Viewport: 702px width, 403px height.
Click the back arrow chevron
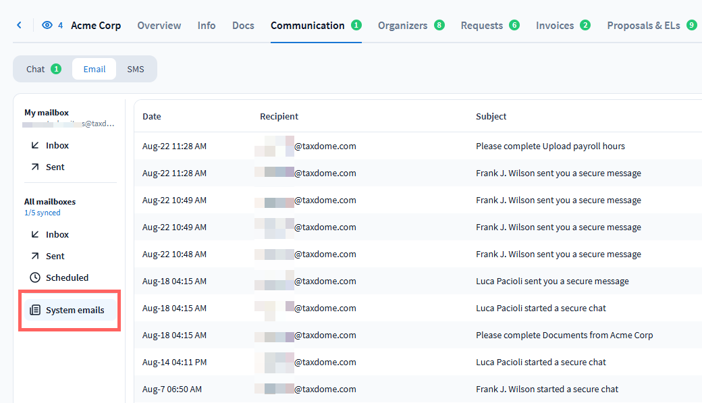coord(19,26)
